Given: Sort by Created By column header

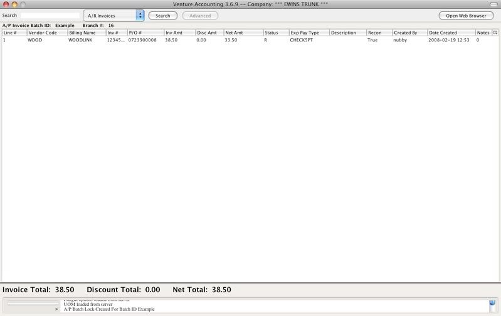Looking at the screenshot, I should click(x=410, y=33).
